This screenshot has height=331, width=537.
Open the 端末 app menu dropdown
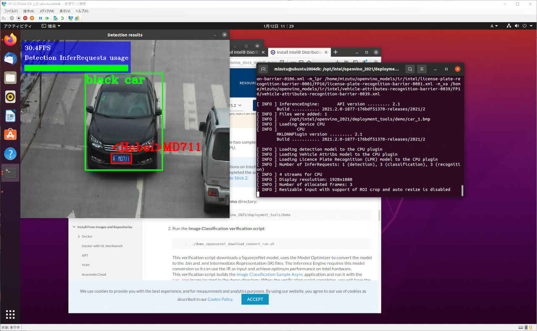51,26
